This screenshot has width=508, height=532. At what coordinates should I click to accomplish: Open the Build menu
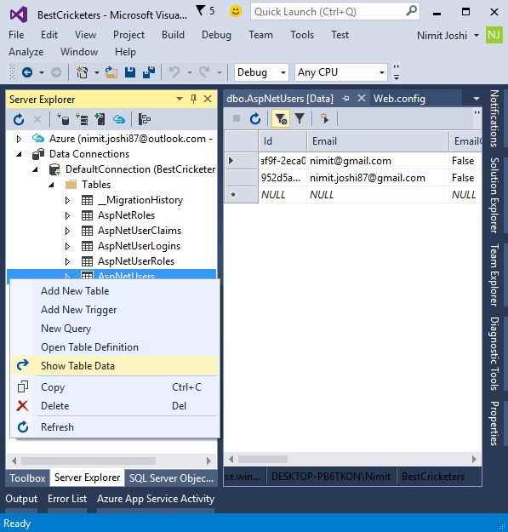(x=173, y=35)
